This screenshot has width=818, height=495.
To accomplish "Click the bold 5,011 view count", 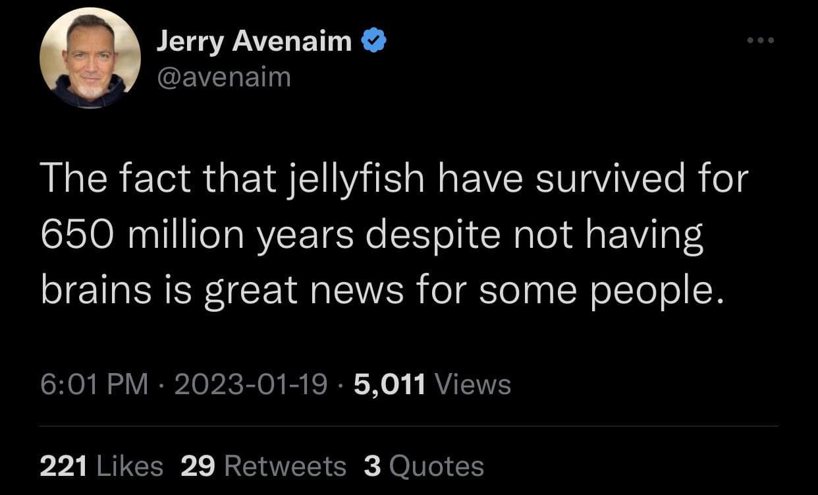I will [389, 384].
